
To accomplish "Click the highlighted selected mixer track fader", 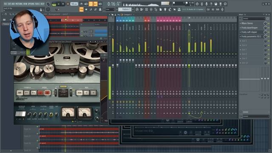I will pyautogui.click(x=189, y=65).
